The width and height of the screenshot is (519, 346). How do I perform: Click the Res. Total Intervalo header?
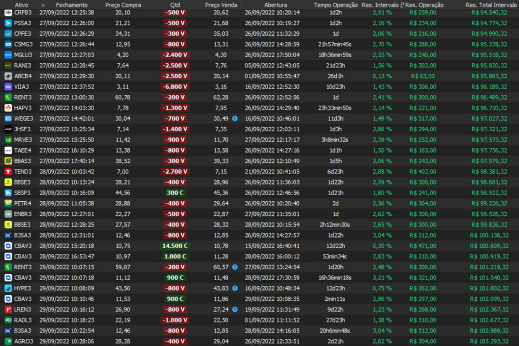491,5
